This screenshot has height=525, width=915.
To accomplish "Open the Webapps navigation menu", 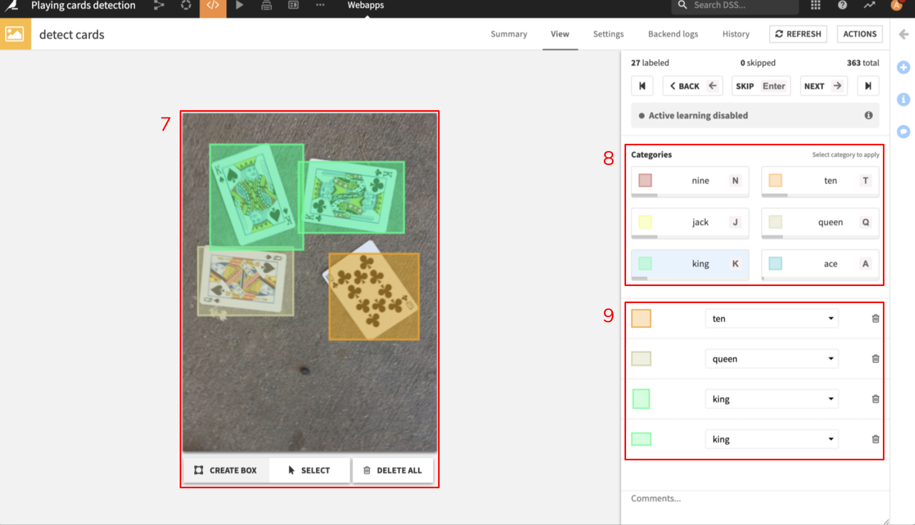I will (x=366, y=5).
